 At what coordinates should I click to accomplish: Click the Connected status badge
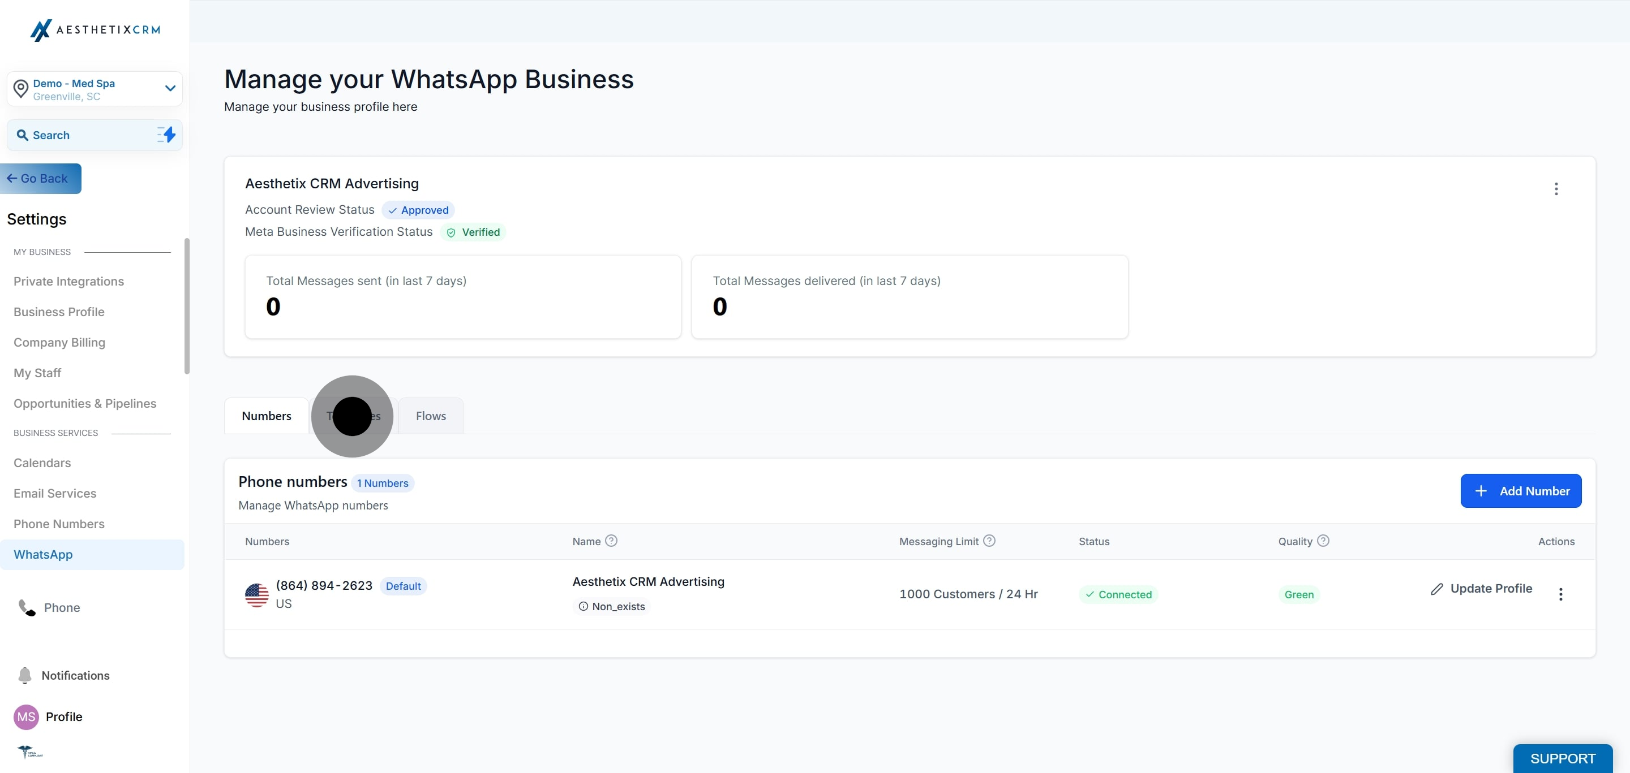(x=1118, y=595)
